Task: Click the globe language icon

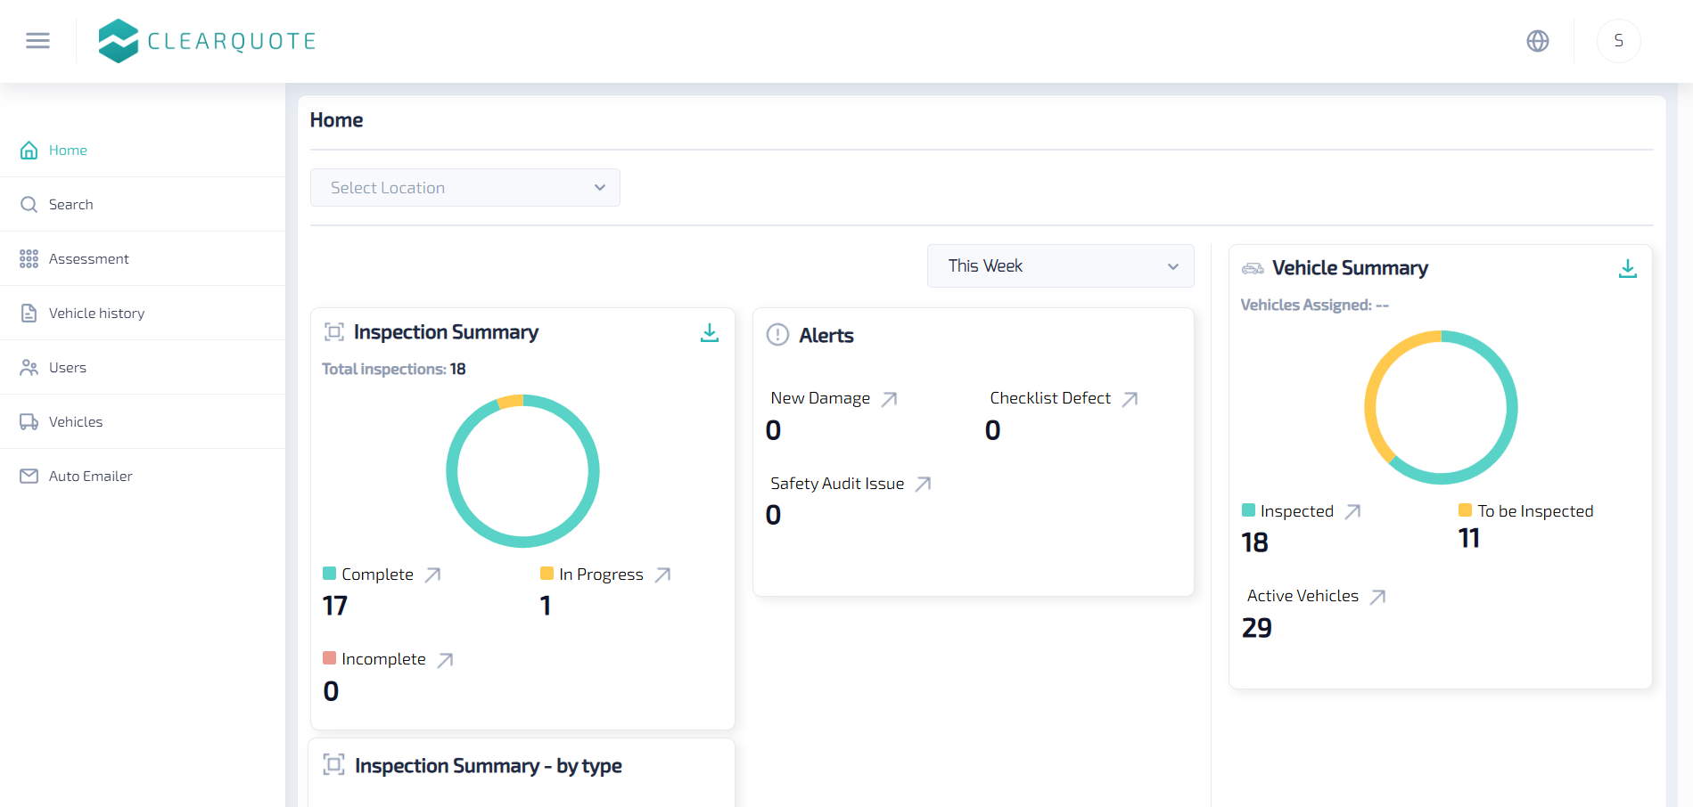Action: tap(1537, 41)
